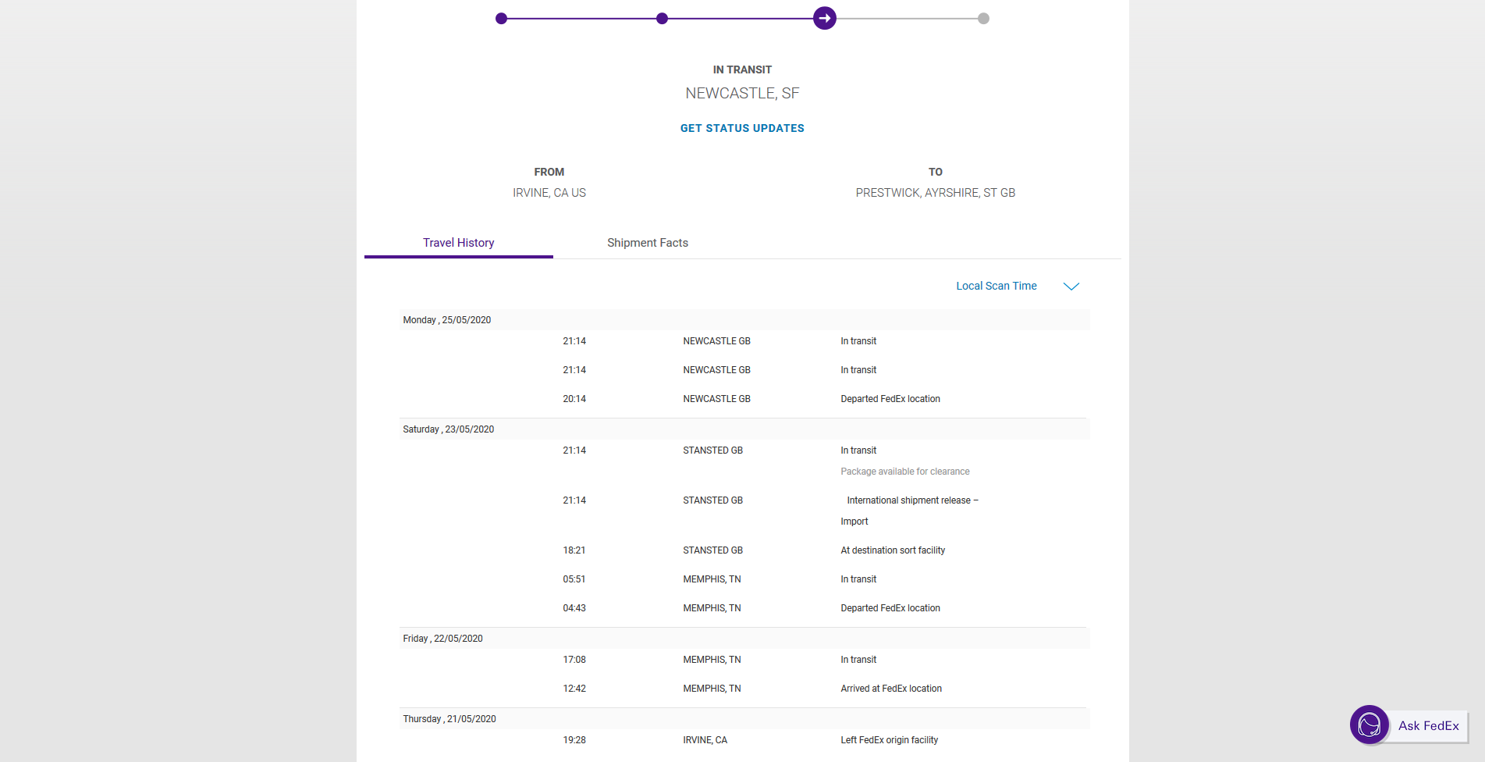
Task: Click 'International shipment release – Import' status
Action: click(x=909, y=511)
